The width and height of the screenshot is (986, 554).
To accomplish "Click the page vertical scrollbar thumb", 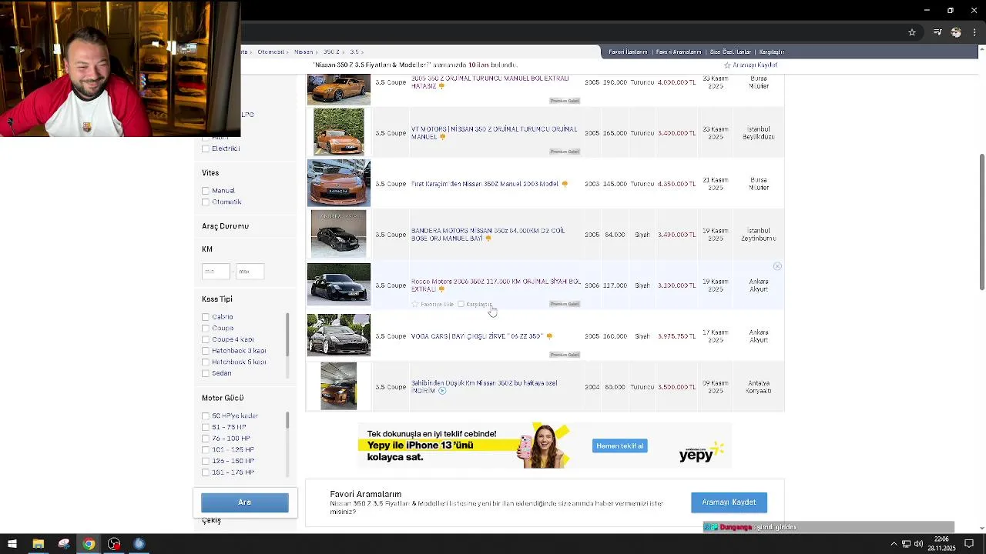I will (981, 222).
